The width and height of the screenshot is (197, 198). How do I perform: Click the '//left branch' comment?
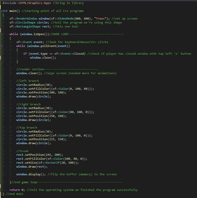pos(27,81)
